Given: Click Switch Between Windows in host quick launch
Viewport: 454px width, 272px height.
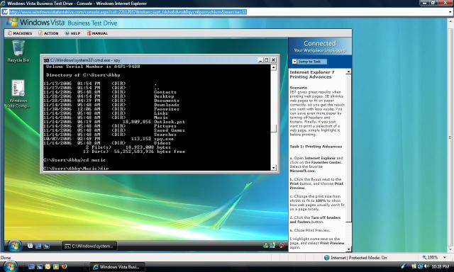Looking at the screenshot, I should [40, 266].
